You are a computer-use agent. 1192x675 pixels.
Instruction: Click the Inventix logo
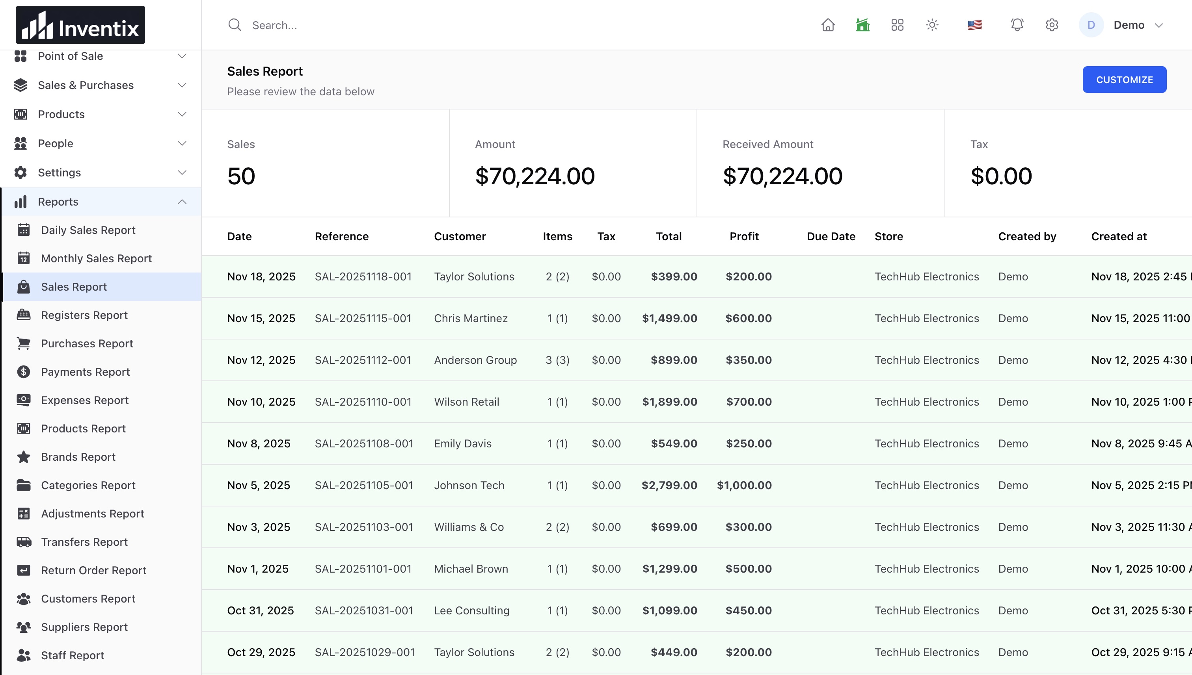80,25
